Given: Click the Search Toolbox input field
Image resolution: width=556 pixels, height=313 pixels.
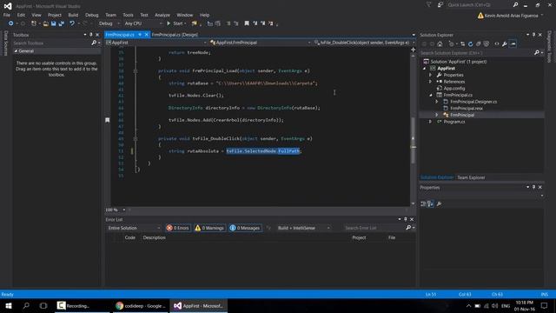Looking at the screenshot, I should click(x=51, y=43).
